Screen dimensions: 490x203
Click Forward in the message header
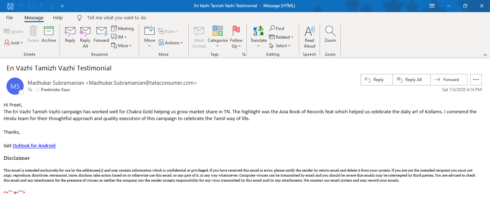449,80
